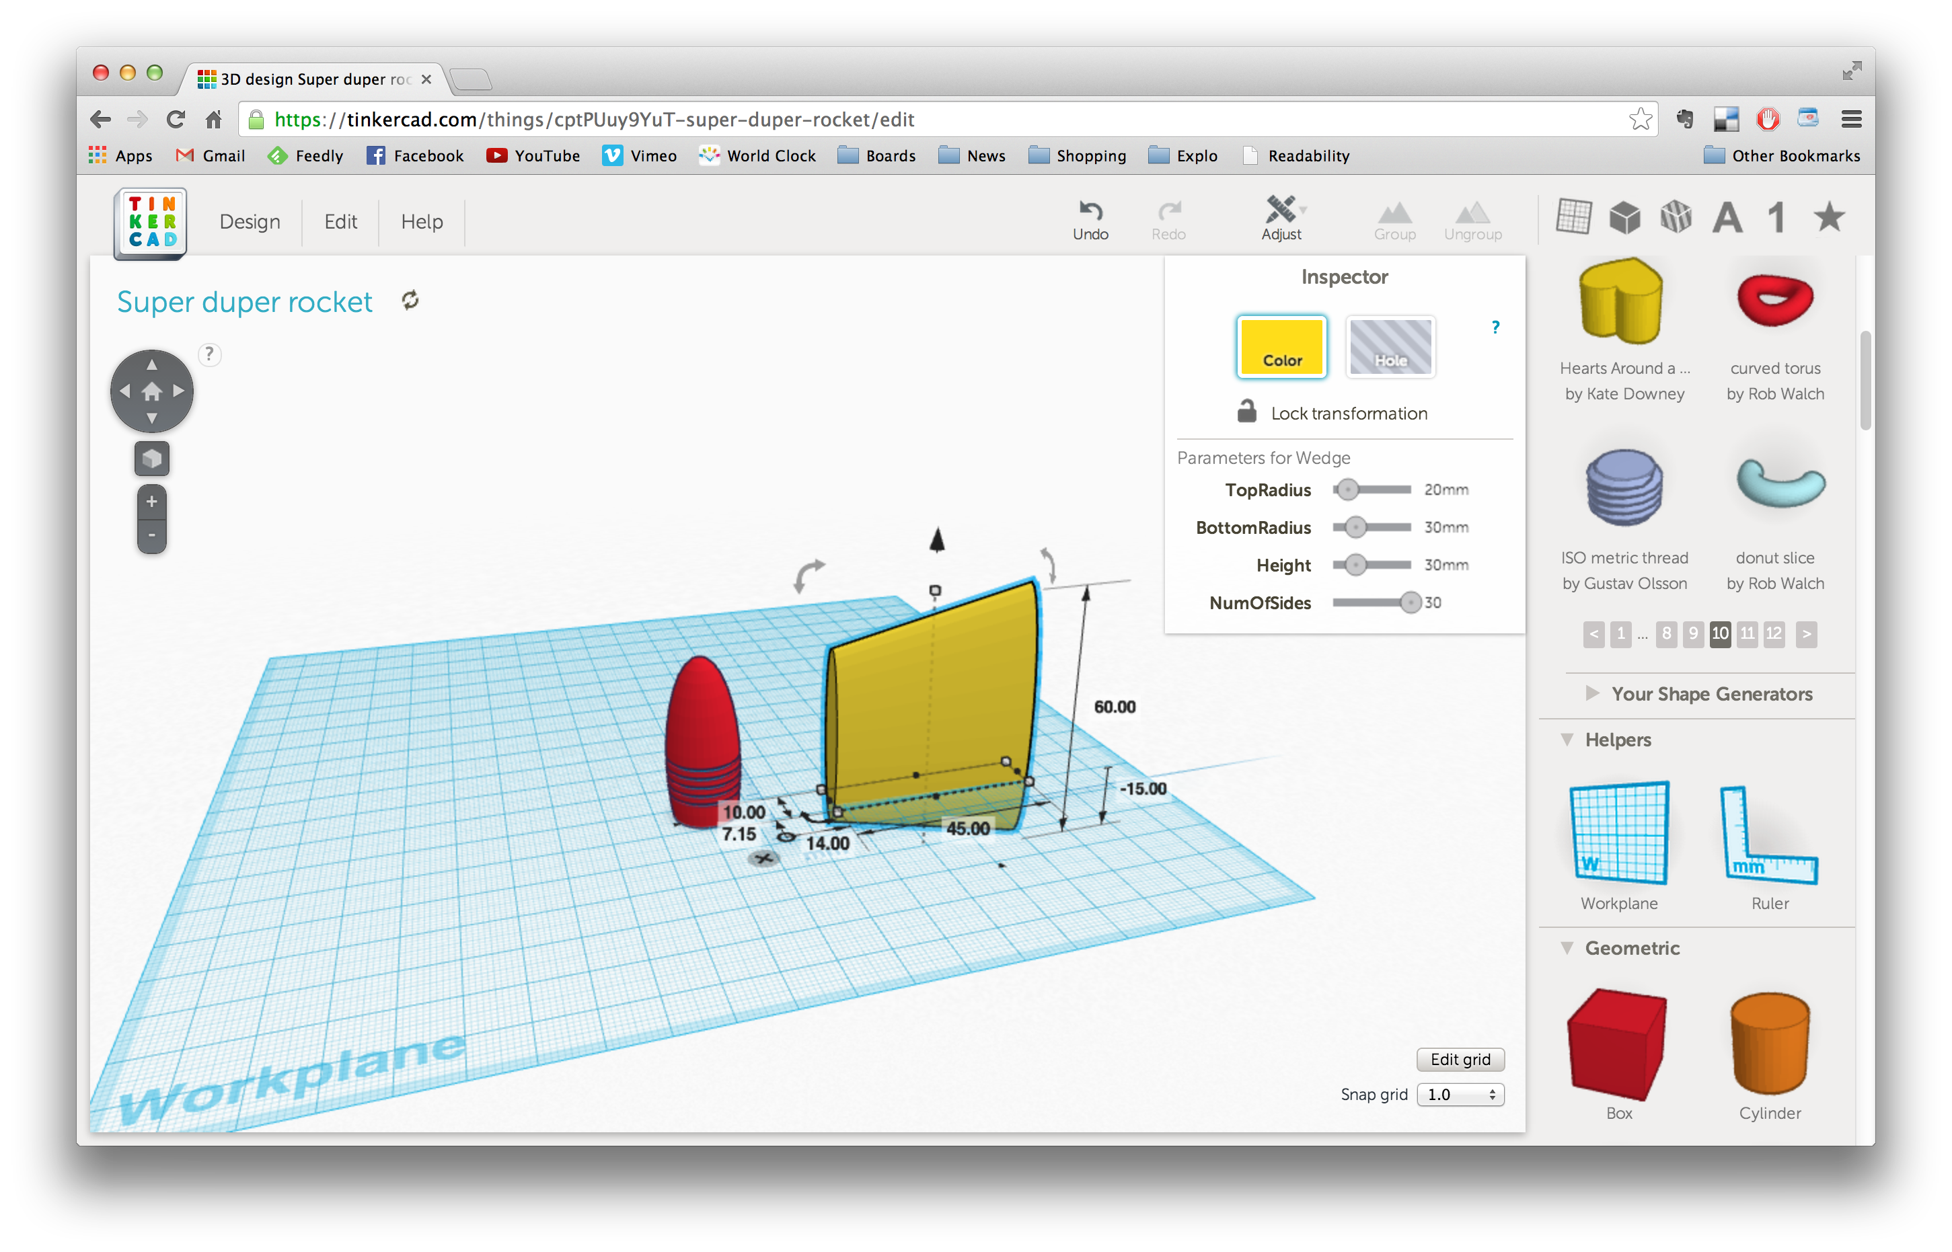
Task: Click the Undo icon
Action: [1090, 211]
